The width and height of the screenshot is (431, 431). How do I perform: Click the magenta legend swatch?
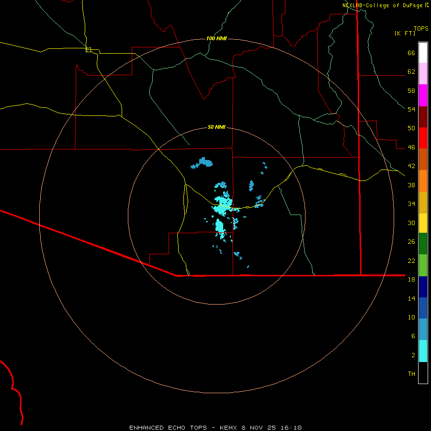point(423,95)
